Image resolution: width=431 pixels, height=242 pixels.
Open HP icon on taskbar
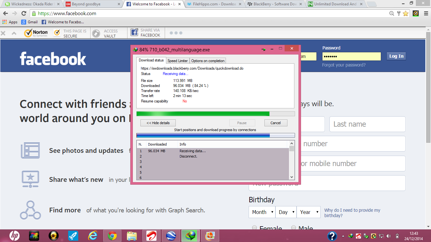pyautogui.click(x=14, y=236)
